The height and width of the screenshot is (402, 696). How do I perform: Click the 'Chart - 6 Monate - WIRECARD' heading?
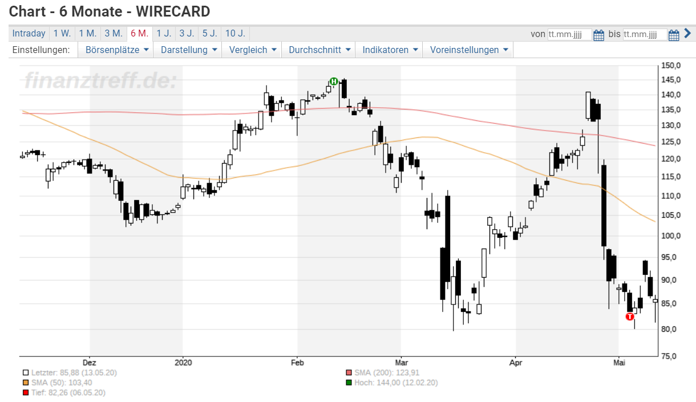point(110,11)
